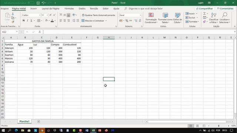The width and height of the screenshot is (237, 133).
Task: Click Mesclar e Centralizar button
Action: point(93,21)
